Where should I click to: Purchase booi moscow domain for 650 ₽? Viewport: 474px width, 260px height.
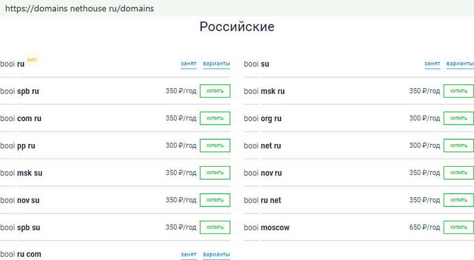pos(458,227)
